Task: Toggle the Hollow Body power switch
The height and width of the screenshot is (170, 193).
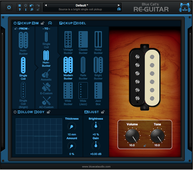Action: pos(15,112)
